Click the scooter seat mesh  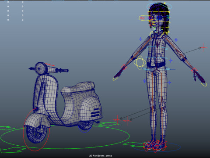tap(78, 87)
